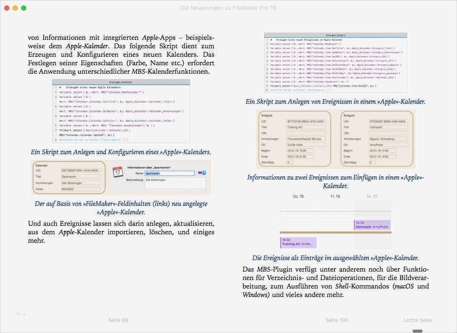This screenshot has height=333, width=457.
Task: Click the horizontal scrollbar thumb at bottom
Action: pyautogui.click(x=417, y=331)
